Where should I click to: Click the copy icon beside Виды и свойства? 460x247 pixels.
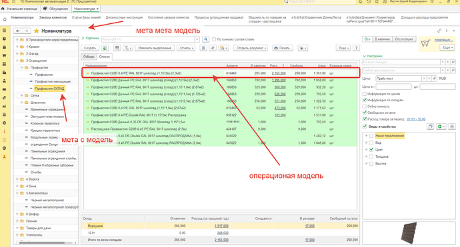click(x=431, y=126)
